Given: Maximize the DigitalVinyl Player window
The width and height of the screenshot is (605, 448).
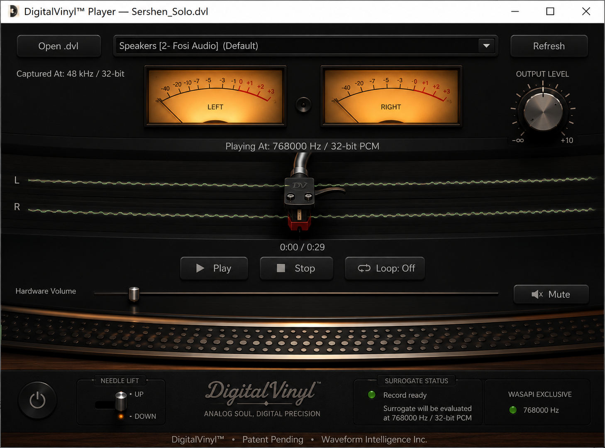Looking at the screenshot, I should click(550, 11).
